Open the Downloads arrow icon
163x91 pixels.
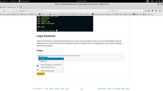tap(156, 11)
